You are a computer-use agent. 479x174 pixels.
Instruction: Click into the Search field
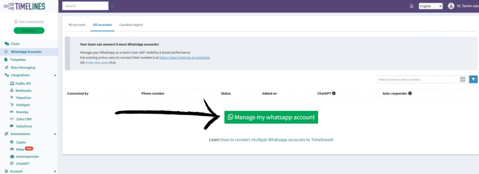(x=85, y=6)
